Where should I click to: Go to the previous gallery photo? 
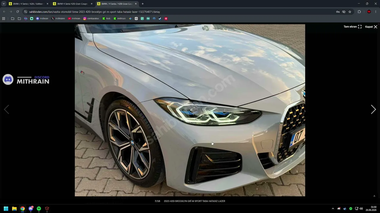(x=7, y=109)
